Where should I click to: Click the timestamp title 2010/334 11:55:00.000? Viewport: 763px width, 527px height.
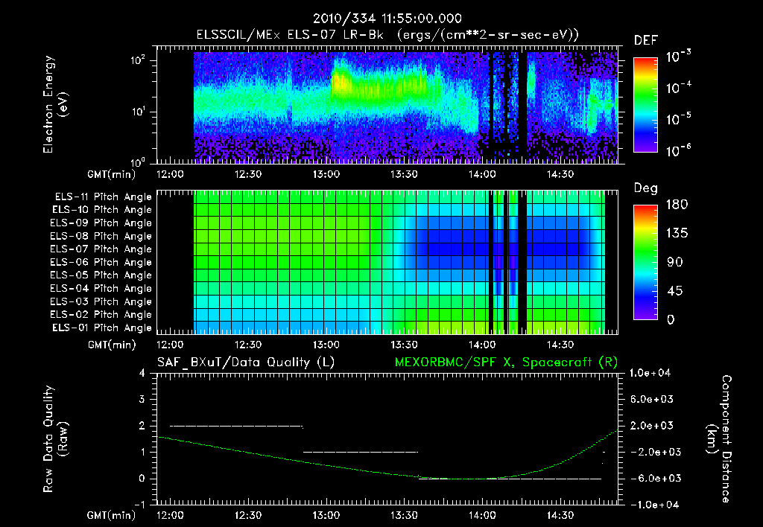[387, 19]
